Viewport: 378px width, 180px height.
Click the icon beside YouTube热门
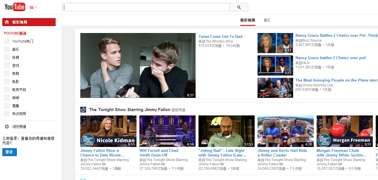point(7,41)
